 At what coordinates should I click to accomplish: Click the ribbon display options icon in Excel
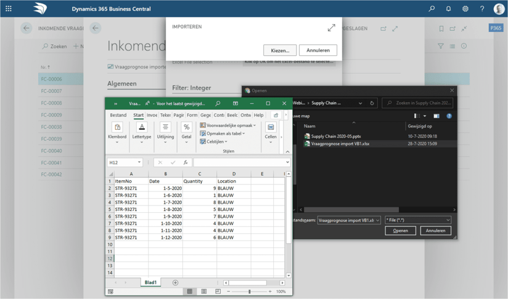pyautogui.click(x=236, y=103)
